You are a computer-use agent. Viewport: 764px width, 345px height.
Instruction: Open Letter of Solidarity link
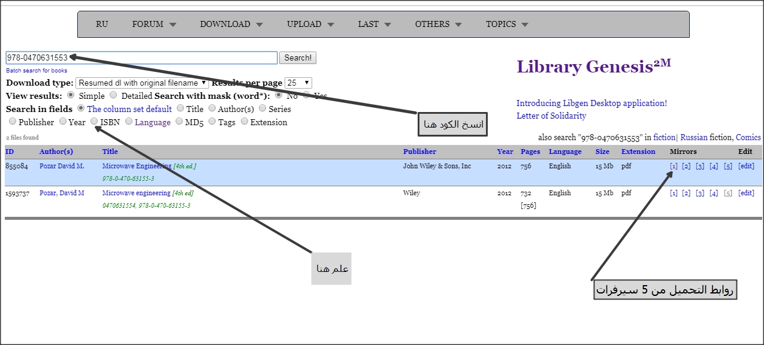click(551, 116)
